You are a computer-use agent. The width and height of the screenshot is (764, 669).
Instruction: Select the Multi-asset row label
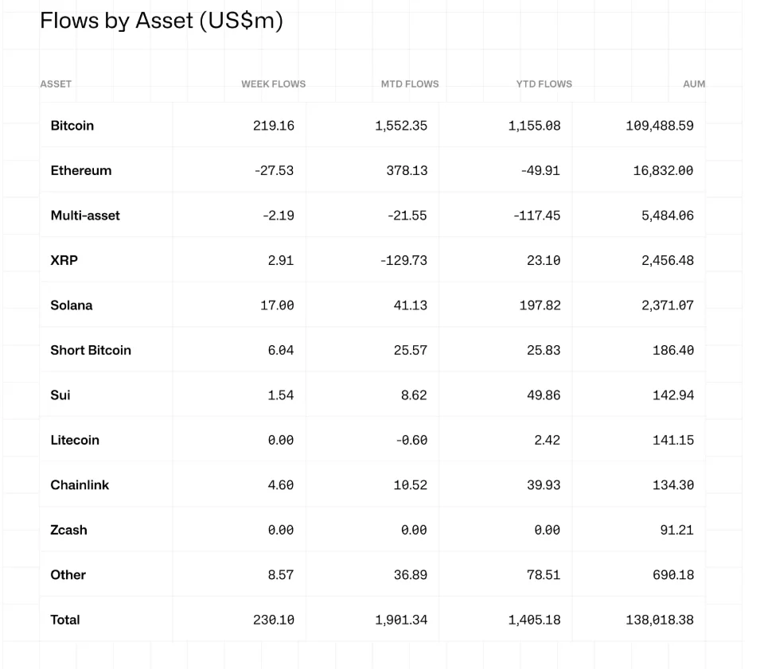(85, 216)
